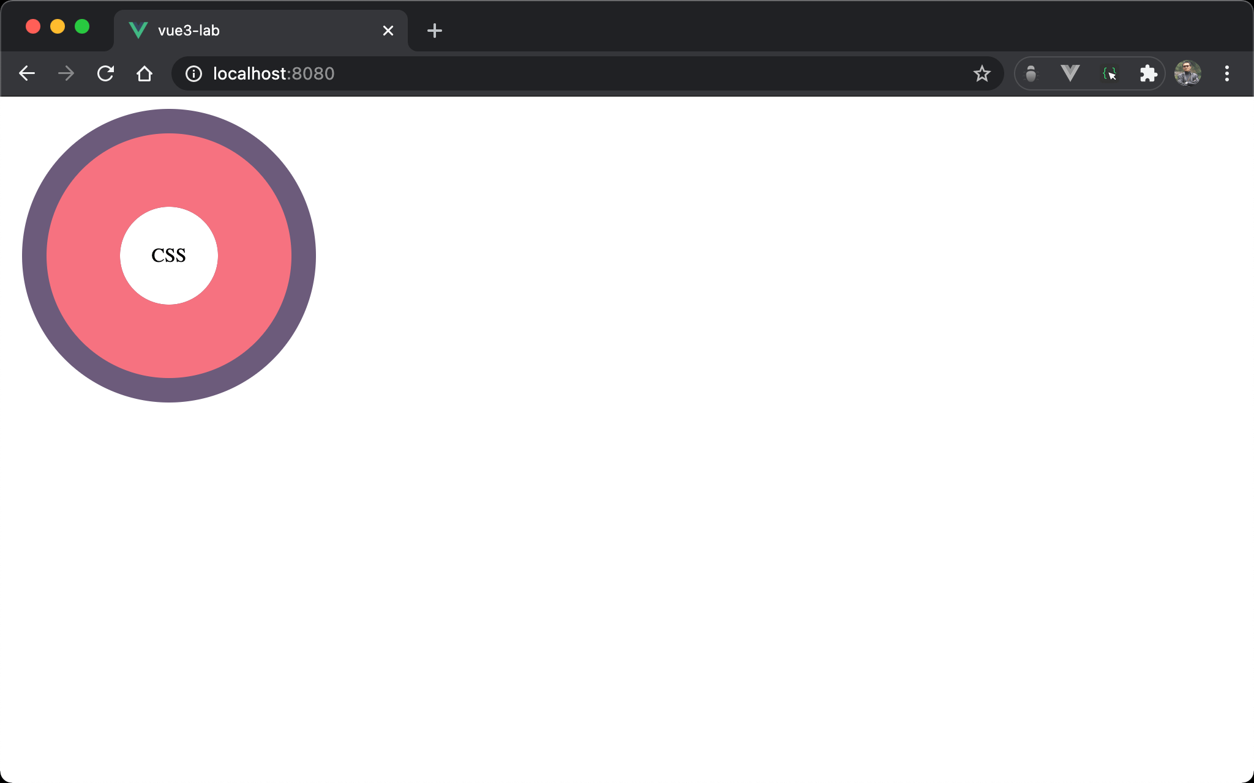Screen dimensions: 1254x783
Task: Open the grey bug extension icon
Action: click(1031, 73)
